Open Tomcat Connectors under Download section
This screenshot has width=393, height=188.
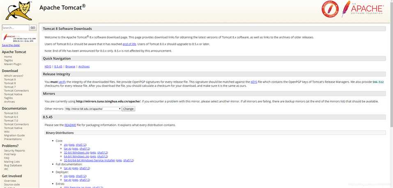click(16, 91)
